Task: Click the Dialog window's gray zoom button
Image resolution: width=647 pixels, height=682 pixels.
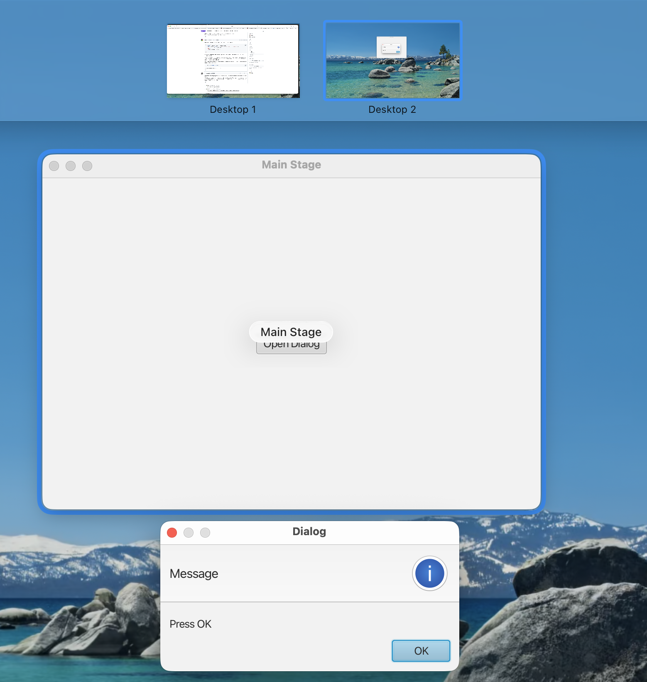Action: pos(205,533)
